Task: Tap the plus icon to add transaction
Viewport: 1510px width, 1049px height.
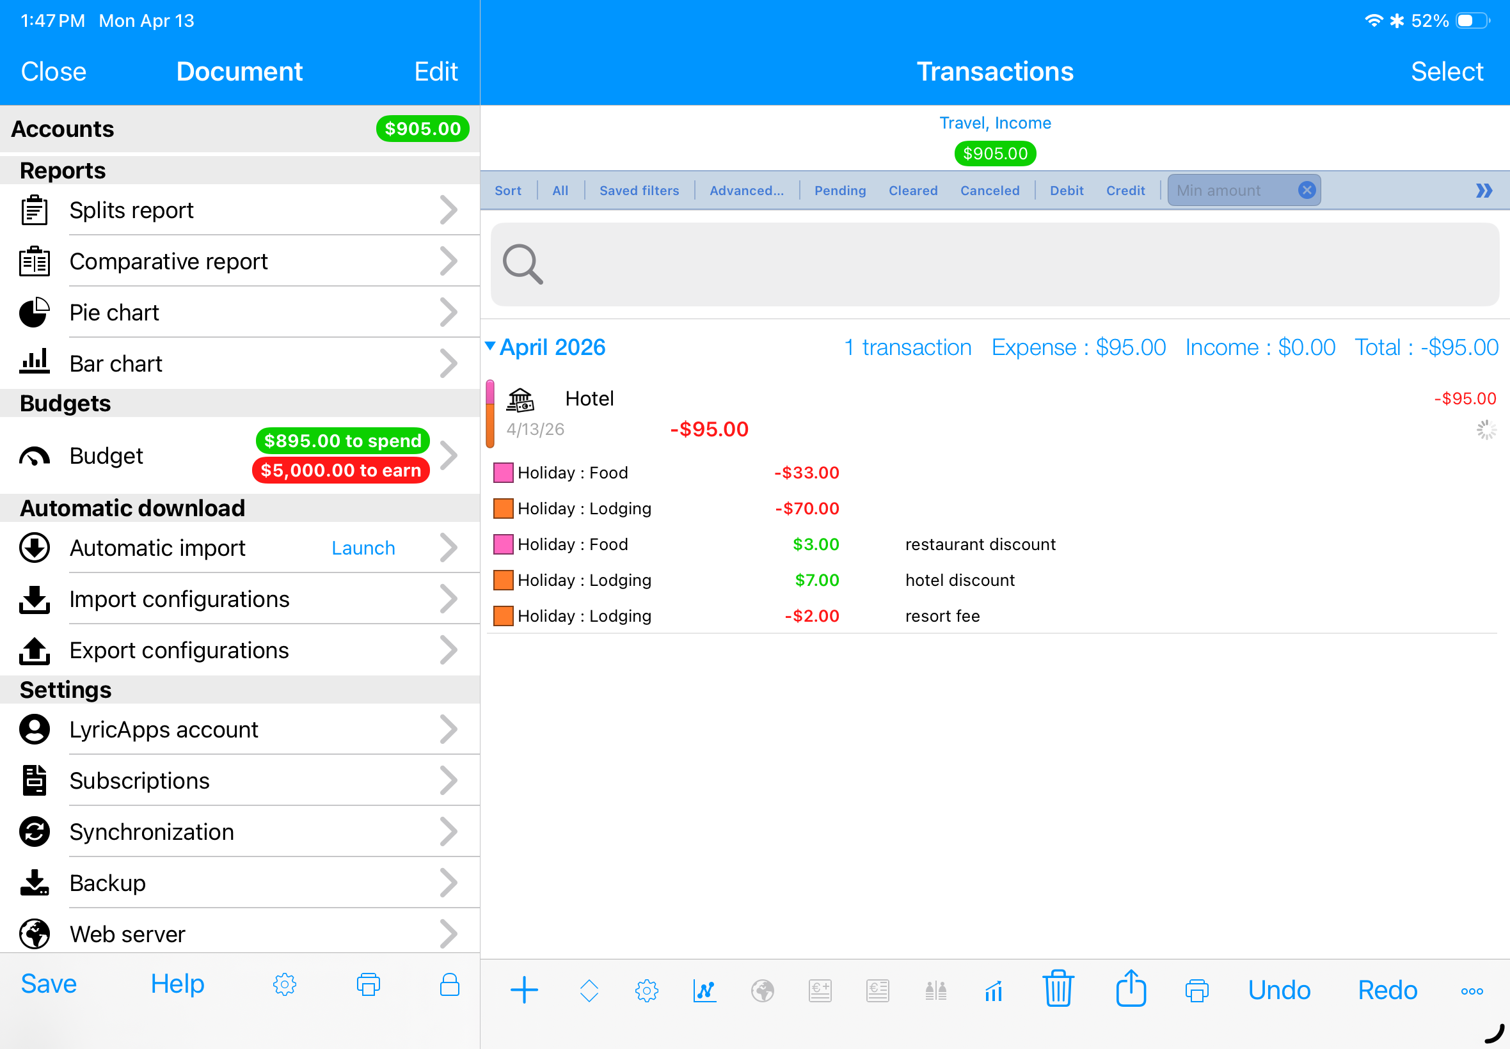Action: [x=524, y=990]
